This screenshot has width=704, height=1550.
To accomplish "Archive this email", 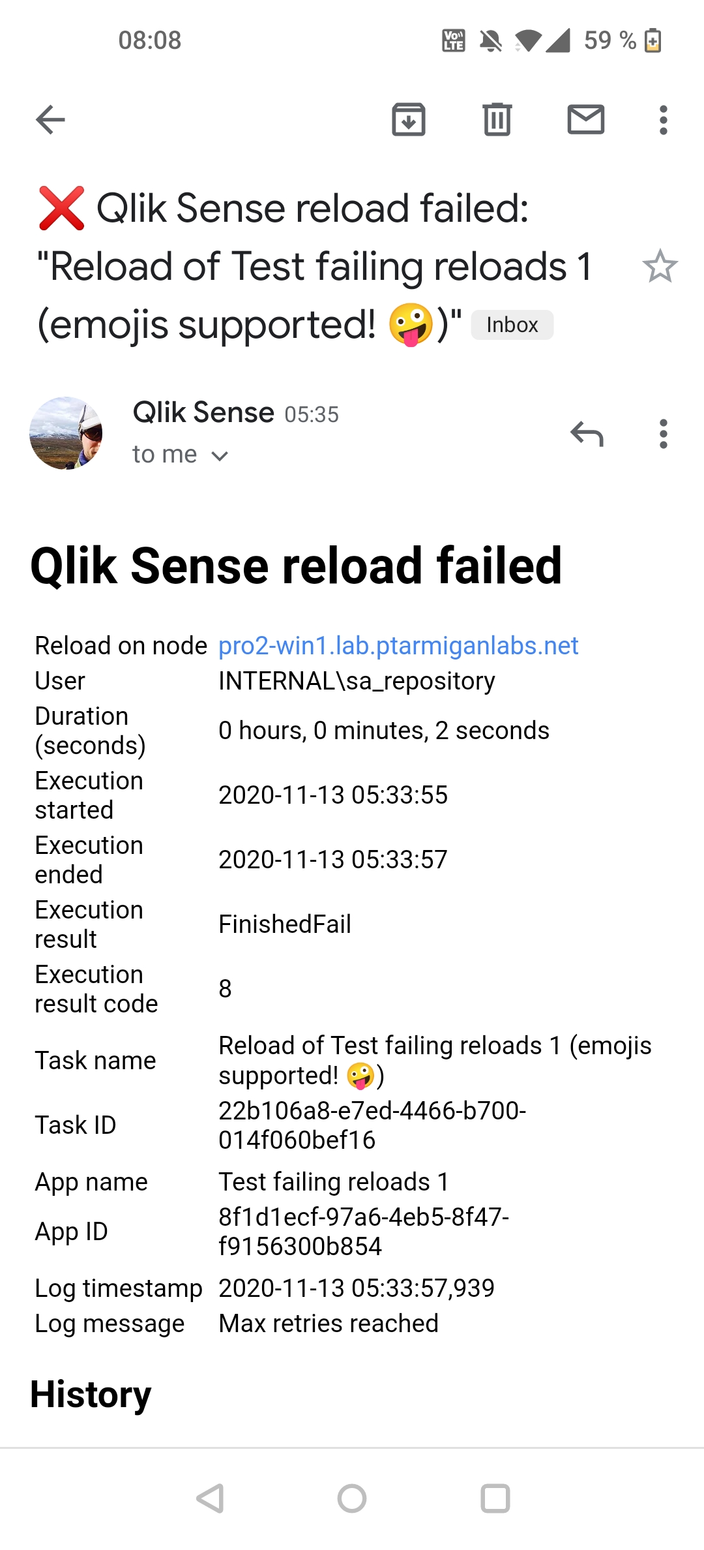I will point(409,120).
